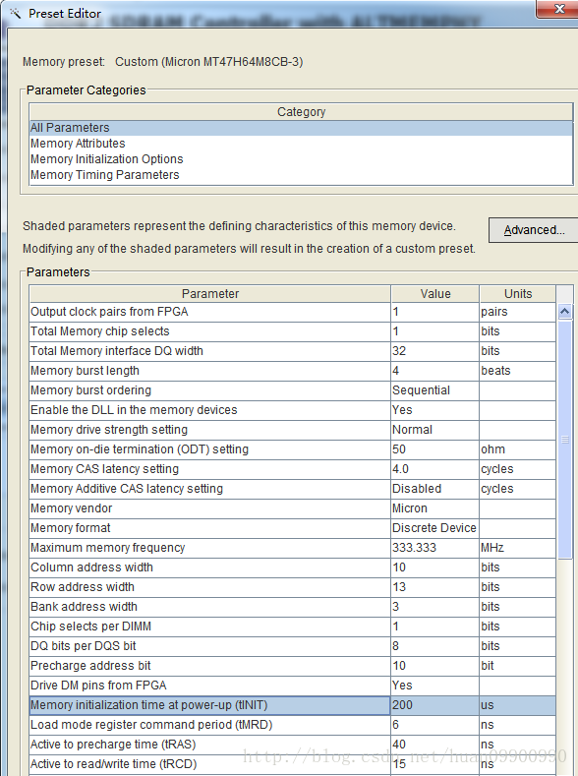The image size is (578, 776).
Task: Edit Column address width value 10
Action: pyautogui.click(x=435, y=567)
